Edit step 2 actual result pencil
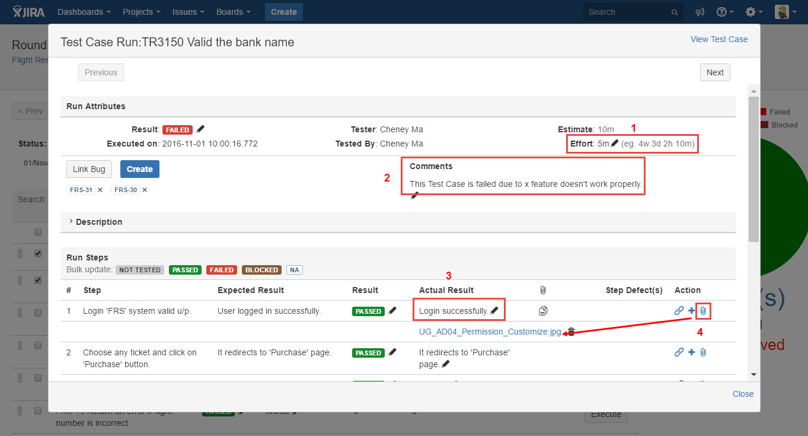808x436 pixels. (446, 364)
